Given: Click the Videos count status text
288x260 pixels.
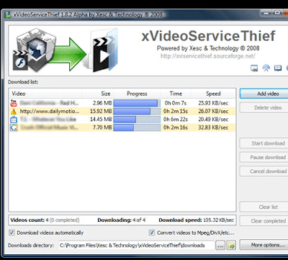Looking at the screenshot, I should (x=45, y=220).
